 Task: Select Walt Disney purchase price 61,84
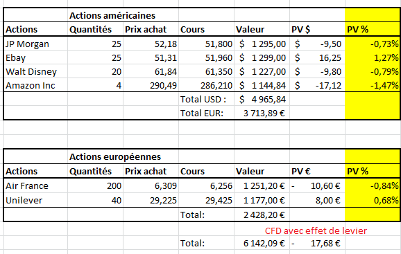coord(151,71)
